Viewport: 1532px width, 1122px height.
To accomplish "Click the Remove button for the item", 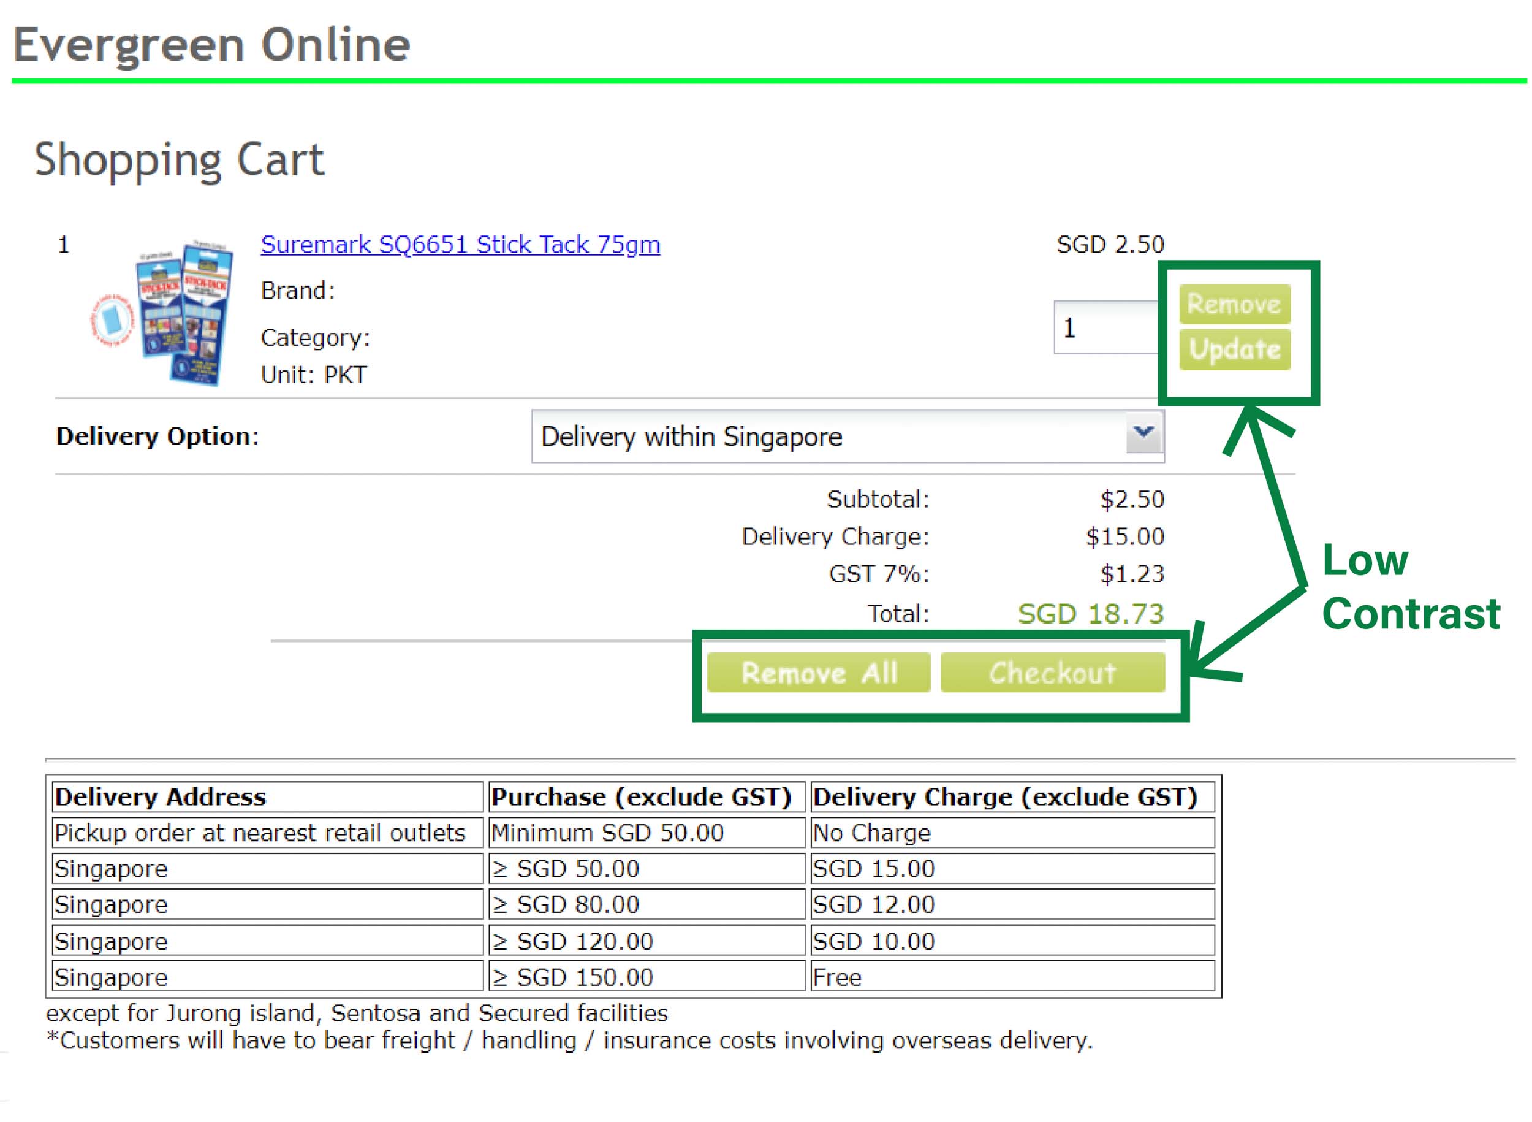I will [1234, 303].
